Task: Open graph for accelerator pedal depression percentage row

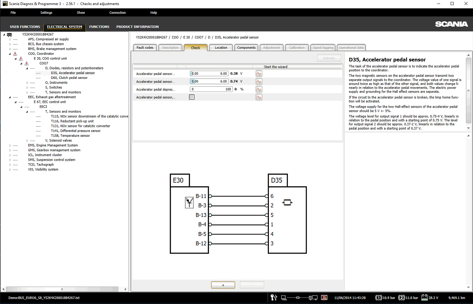Action: (259, 89)
